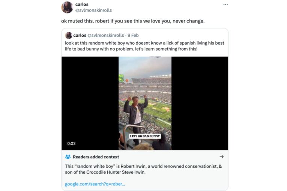Click the Readers added context heading
Image resolution: width=287 pixels, height=191 pixels.
96,157
